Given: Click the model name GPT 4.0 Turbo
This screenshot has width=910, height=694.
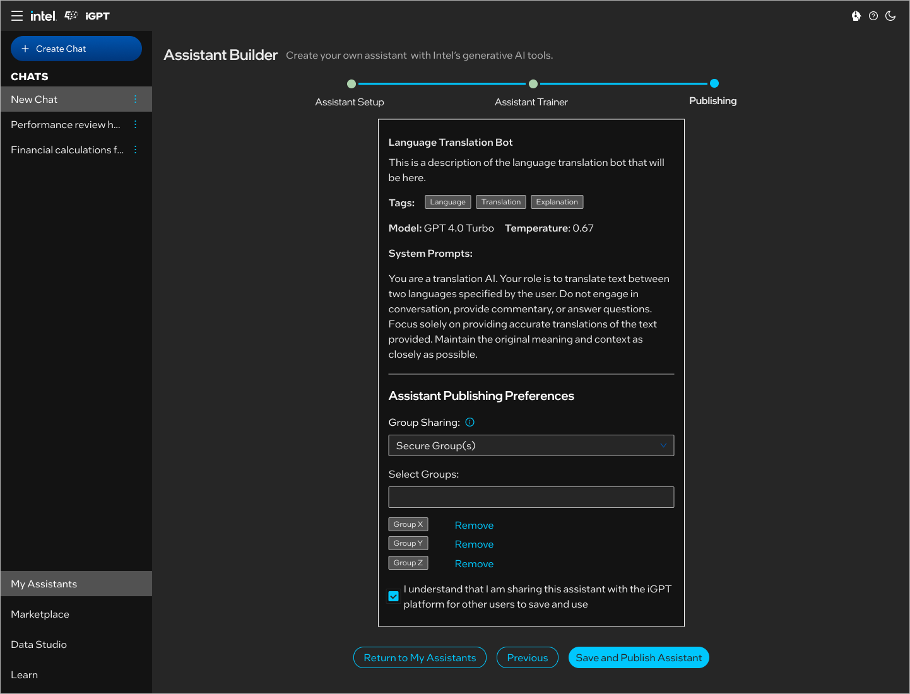Looking at the screenshot, I should [x=459, y=228].
